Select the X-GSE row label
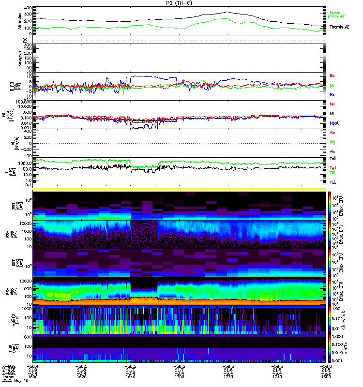 point(9,366)
